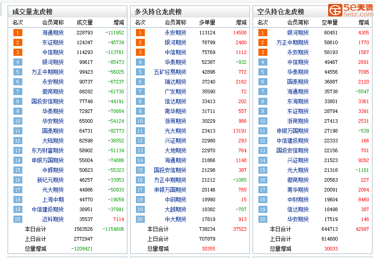Image resolution: width=376 pixels, height=258 pixels.
Task: Open 东证期货 in the 成交量龙虎榜 table
Action: point(53,42)
